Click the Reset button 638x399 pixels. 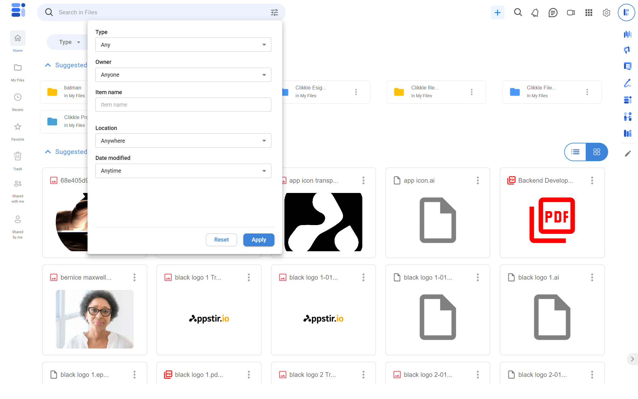pos(221,240)
